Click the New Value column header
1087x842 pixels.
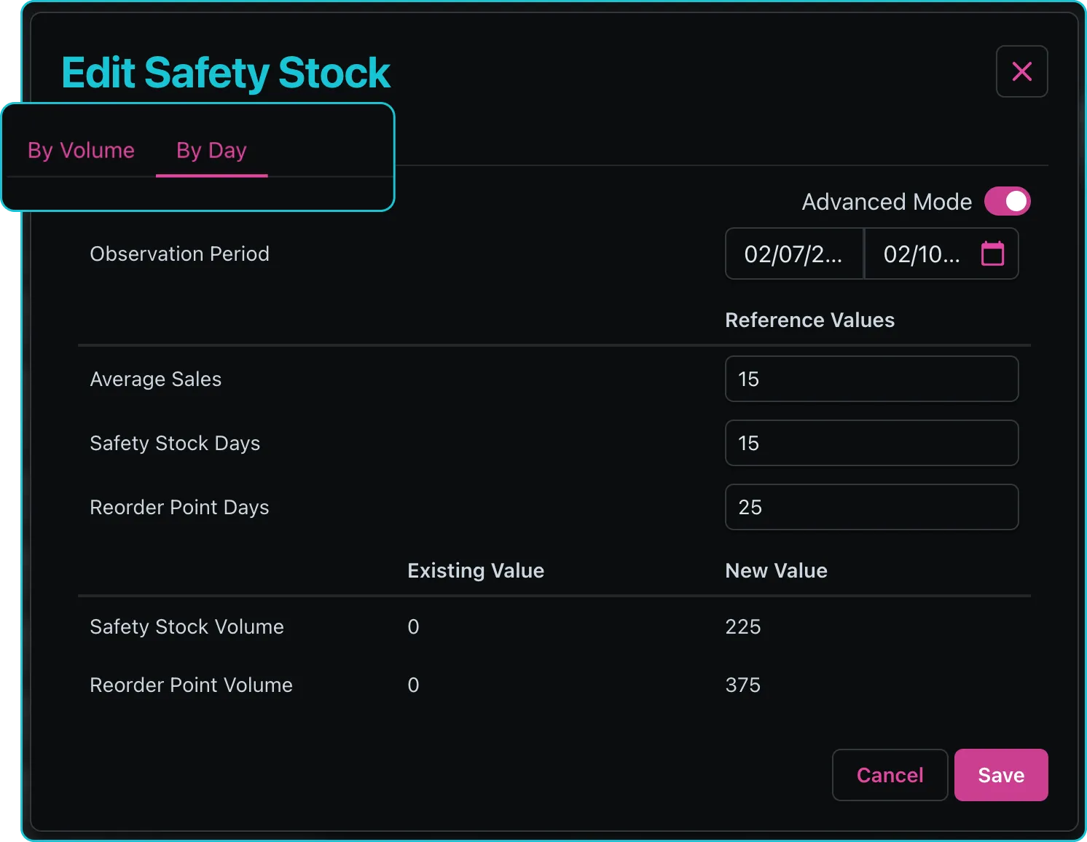coord(776,570)
